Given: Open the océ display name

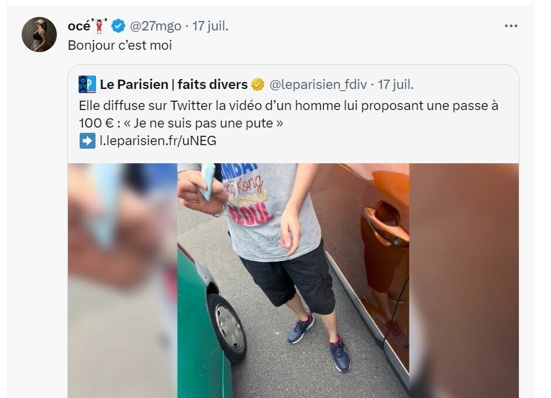Looking at the screenshot, I should pos(79,26).
